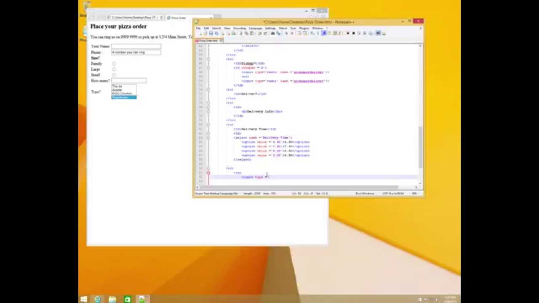Click the editor scroll down arrow
The width and height of the screenshot is (539, 303).
420,183
